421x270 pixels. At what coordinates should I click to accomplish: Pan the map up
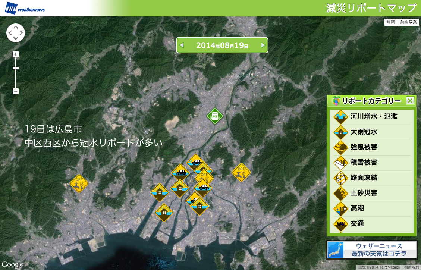click(x=16, y=27)
